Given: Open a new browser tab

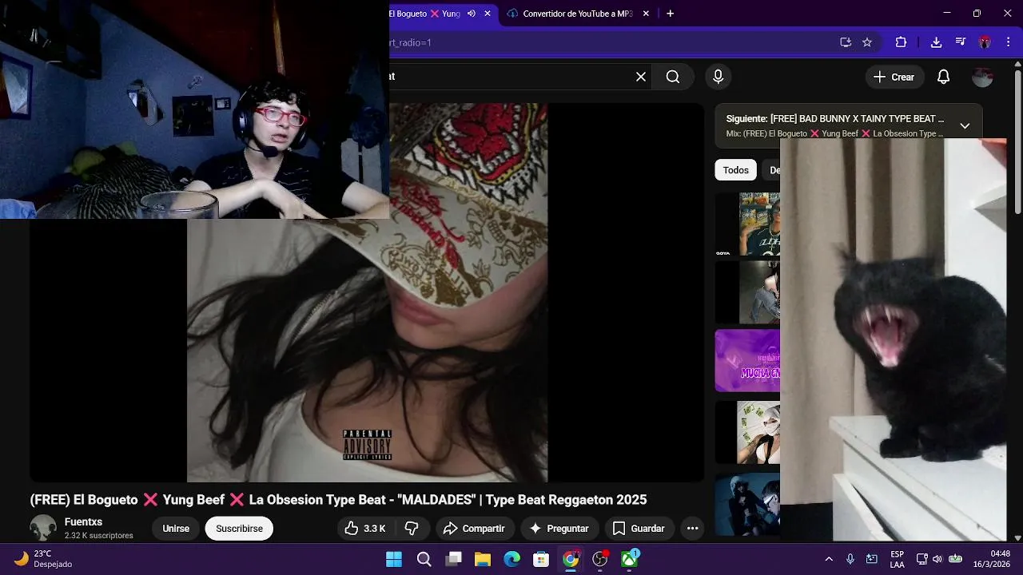Looking at the screenshot, I should (670, 14).
